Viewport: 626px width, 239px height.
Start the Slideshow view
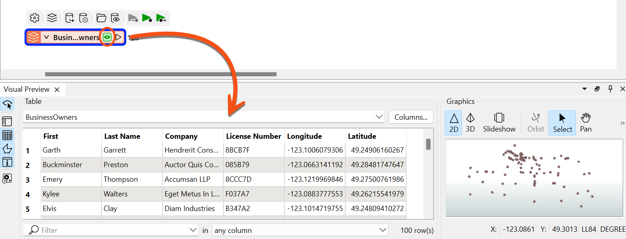499,123
